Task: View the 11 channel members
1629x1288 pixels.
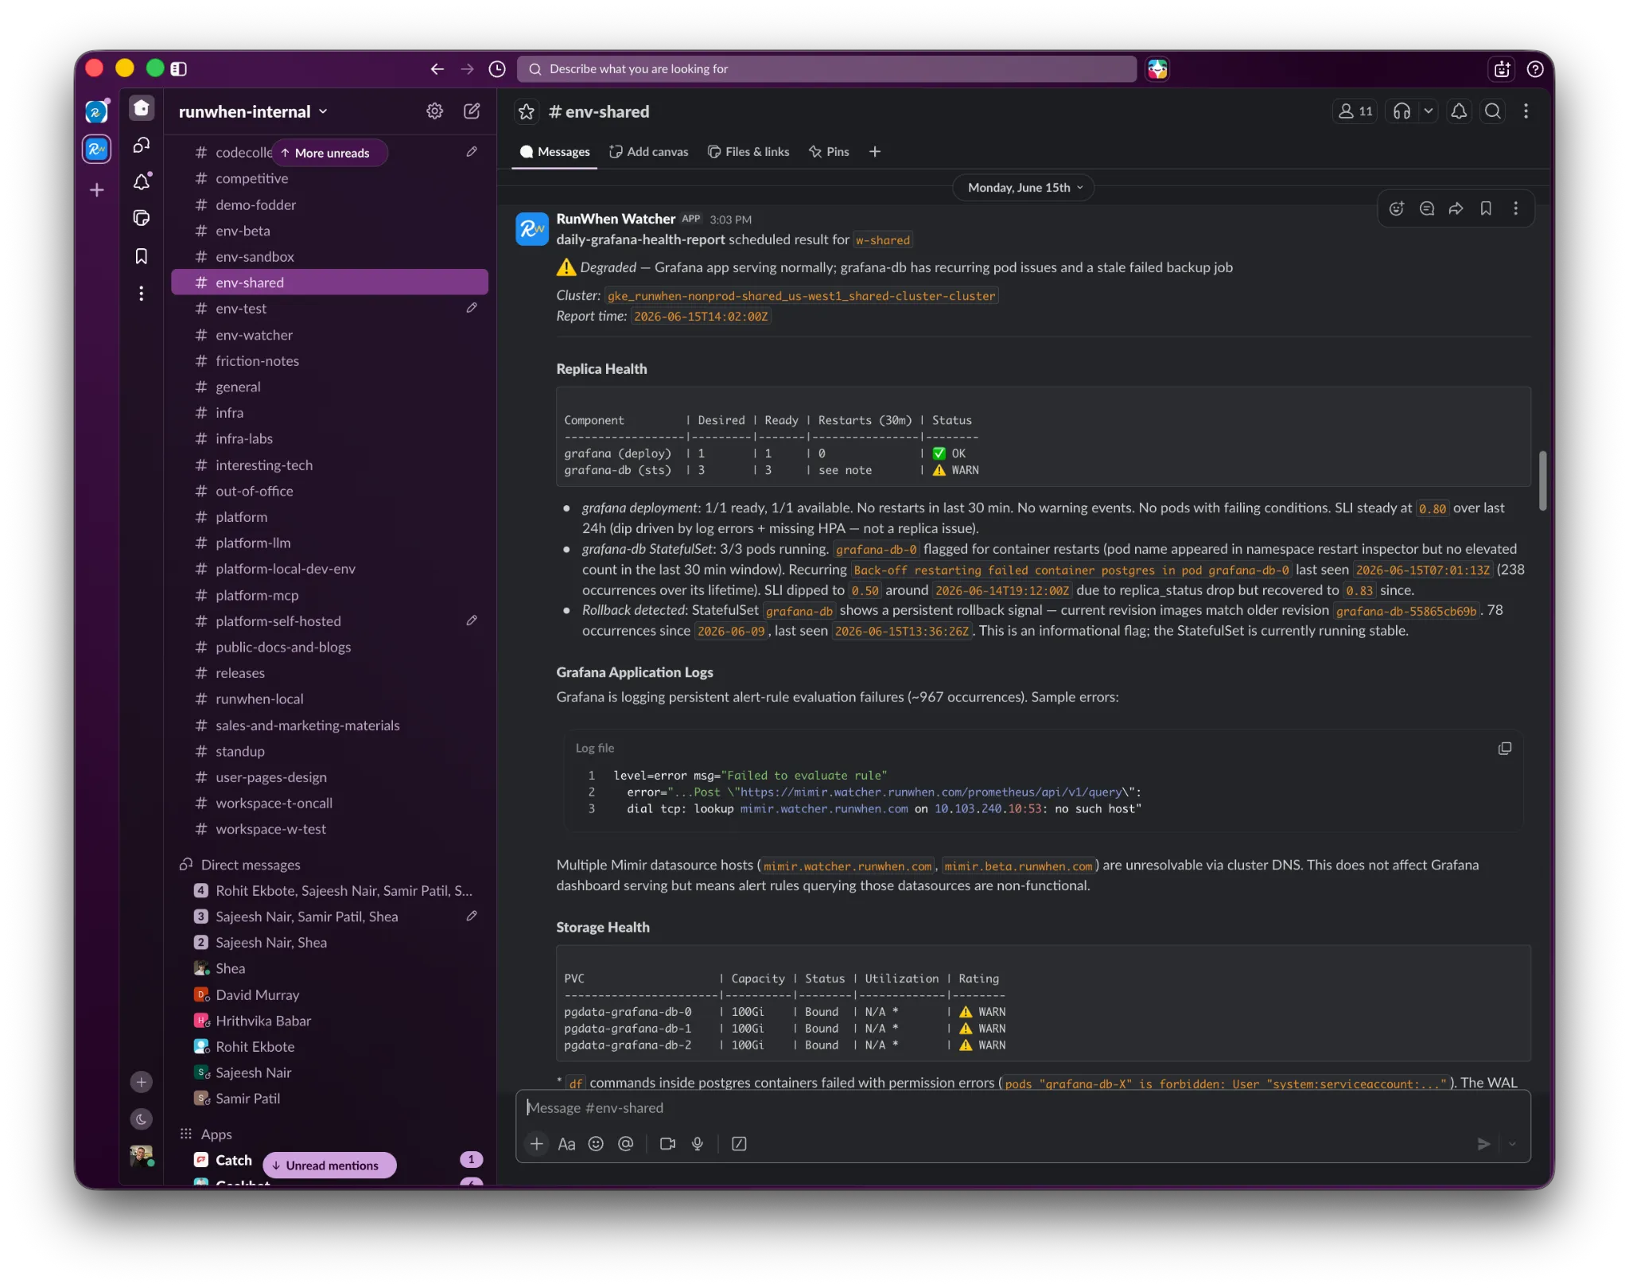Action: (x=1355, y=111)
